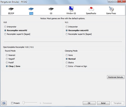Click the Terapkan apply button
Viewport: 126px width, 107px height.
click(x=118, y=103)
